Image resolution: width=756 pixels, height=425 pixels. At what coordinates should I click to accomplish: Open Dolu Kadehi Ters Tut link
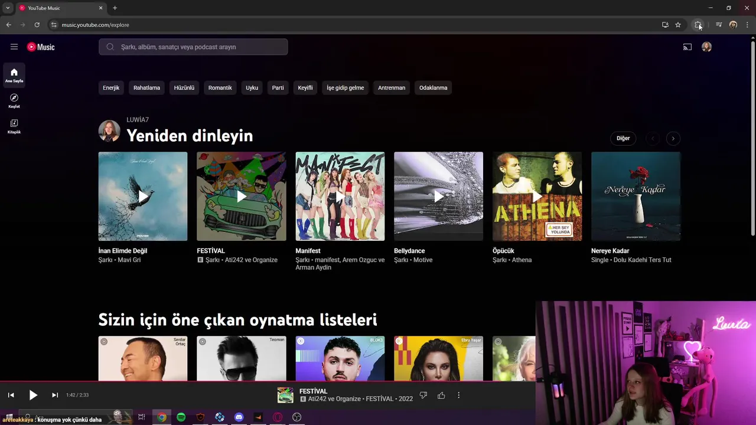[643, 260]
